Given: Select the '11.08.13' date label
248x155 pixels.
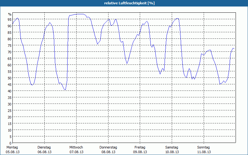Looking at the screenshot, I should [x=204, y=152].
